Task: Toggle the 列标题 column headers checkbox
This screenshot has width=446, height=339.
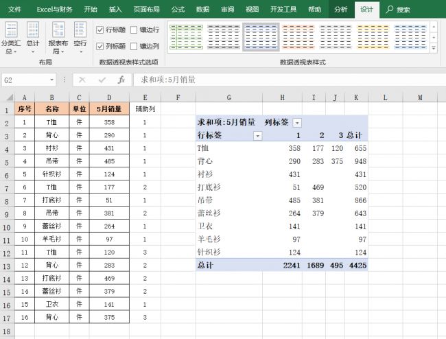Action: pyautogui.click(x=99, y=46)
